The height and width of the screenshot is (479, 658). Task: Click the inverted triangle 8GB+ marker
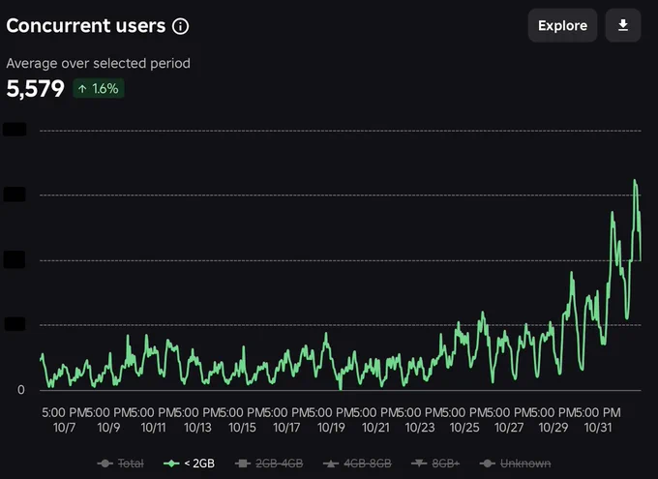pyautogui.click(x=419, y=464)
